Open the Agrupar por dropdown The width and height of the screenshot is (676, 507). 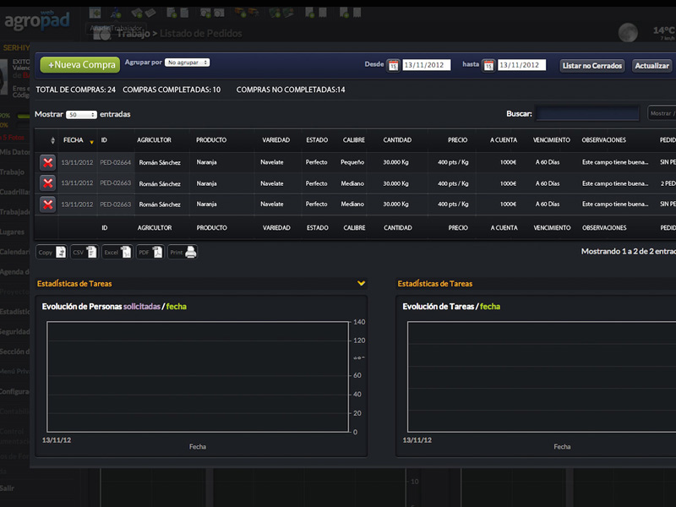pos(187,63)
